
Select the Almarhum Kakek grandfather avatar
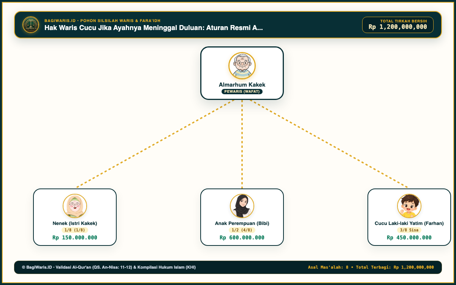point(242,66)
